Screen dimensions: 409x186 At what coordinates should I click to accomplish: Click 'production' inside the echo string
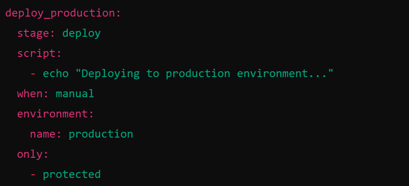click(198, 74)
